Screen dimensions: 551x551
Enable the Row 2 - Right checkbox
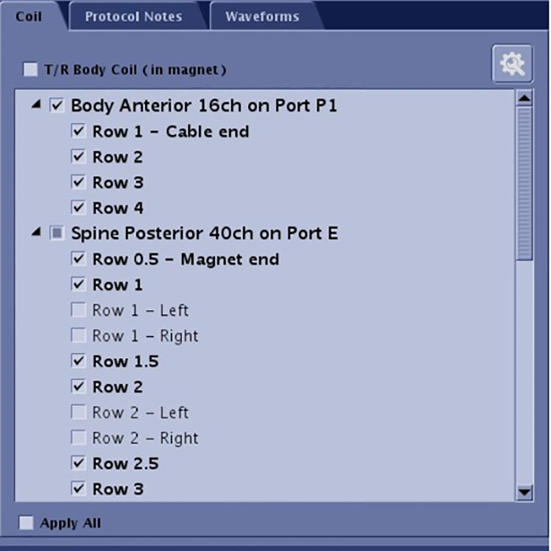pos(79,438)
